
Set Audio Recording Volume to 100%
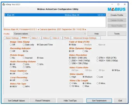point(27,67)
